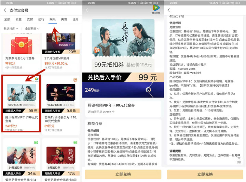Tap 爱奇艺黄金会员季卡34 title

(21, 180)
